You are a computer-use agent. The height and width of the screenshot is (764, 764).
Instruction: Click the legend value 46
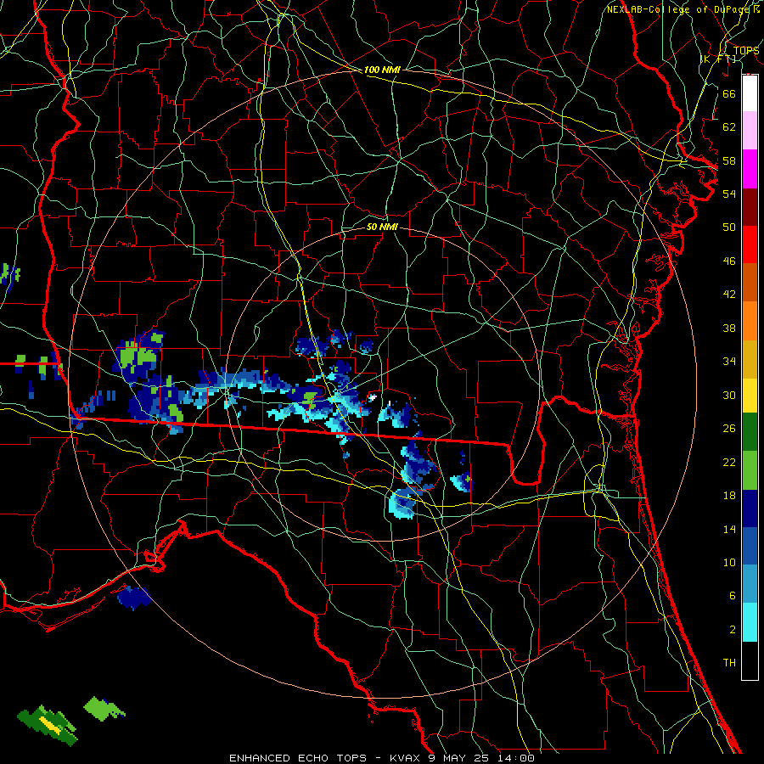729,261
